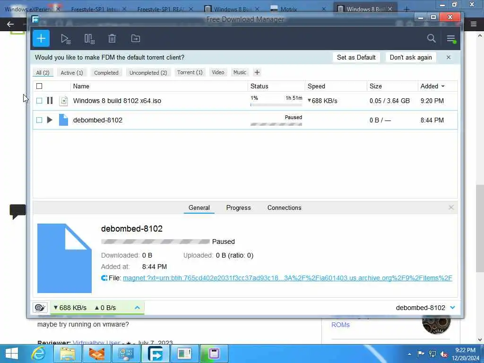This screenshot has width=484, height=363.
Task: Click the ISO file icon of Windows 8 build
Action: pyautogui.click(x=63, y=101)
